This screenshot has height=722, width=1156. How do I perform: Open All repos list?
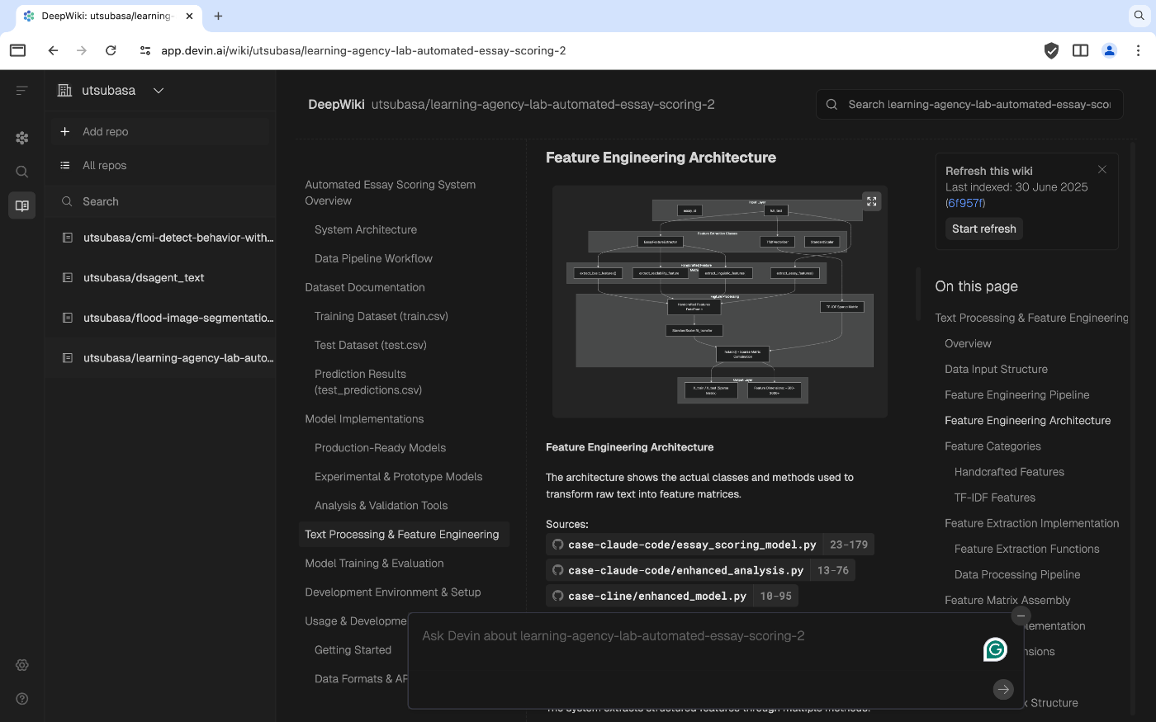click(160, 166)
